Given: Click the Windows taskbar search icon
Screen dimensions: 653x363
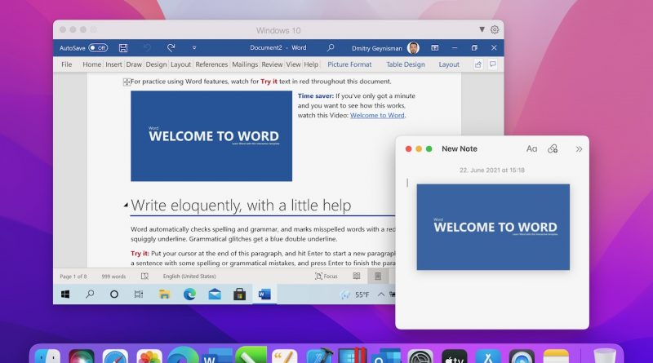Looking at the screenshot, I should click(x=90, y=294).
